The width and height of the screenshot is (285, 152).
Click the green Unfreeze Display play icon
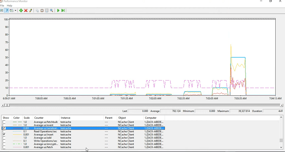[58, 10]
